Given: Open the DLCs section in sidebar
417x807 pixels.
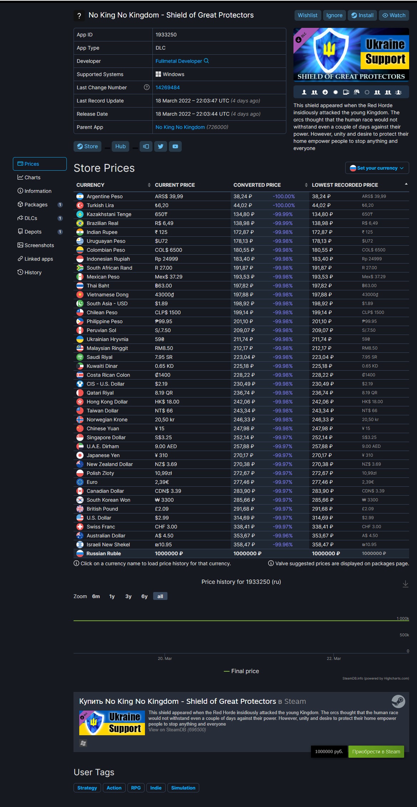Looking at the screenshot, I should point(40,218).
